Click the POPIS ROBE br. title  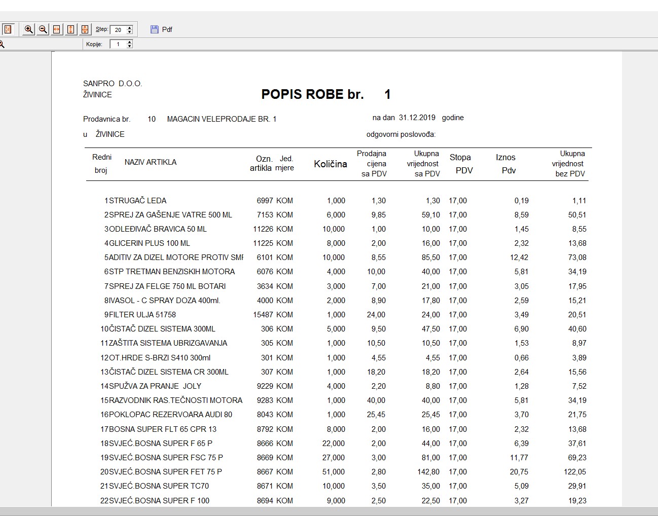point(312,94)
